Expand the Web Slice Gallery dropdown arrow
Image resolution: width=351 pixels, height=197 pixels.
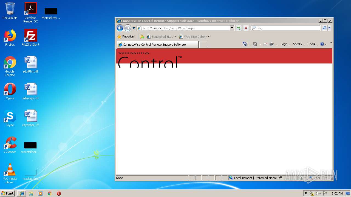pyautogui.click(x=209, y=37)
